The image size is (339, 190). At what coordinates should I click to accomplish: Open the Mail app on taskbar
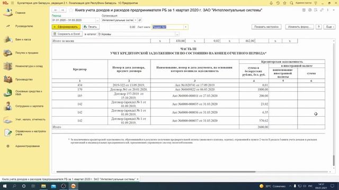tap(53, 186)
